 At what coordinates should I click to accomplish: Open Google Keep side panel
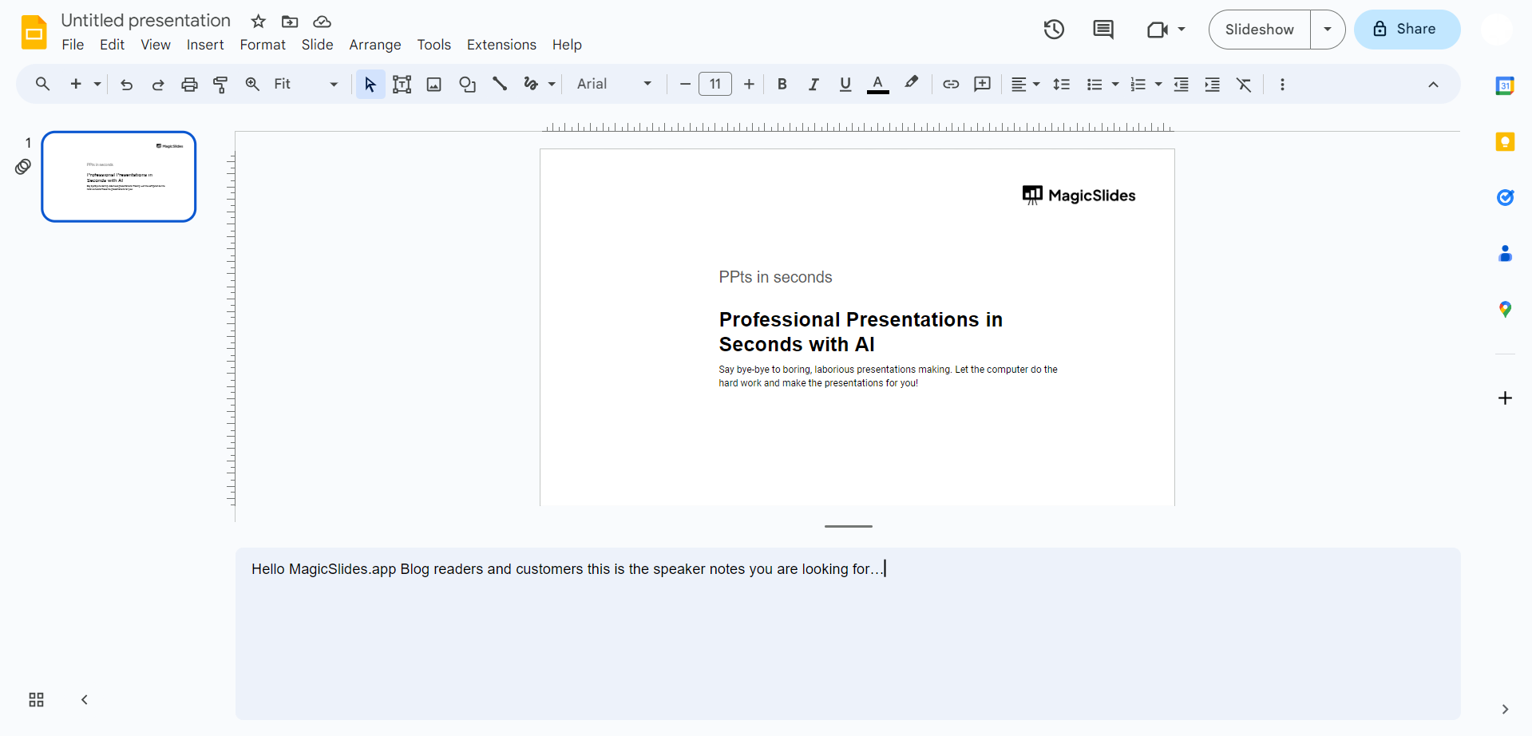coord(1505,142)
